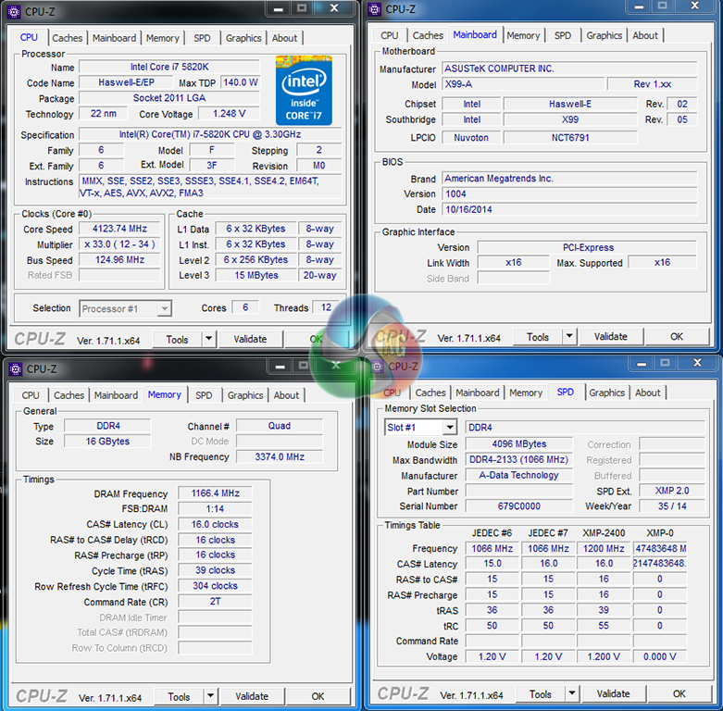
Task: Open the Tools dropdown arrow in the Mainboard window
Action: click(569, 337)
